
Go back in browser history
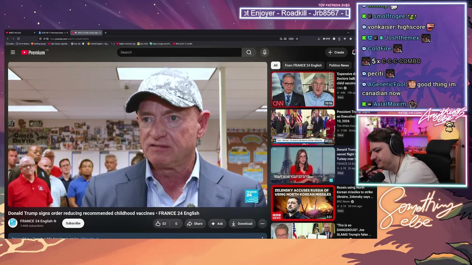tap(8, 39)
